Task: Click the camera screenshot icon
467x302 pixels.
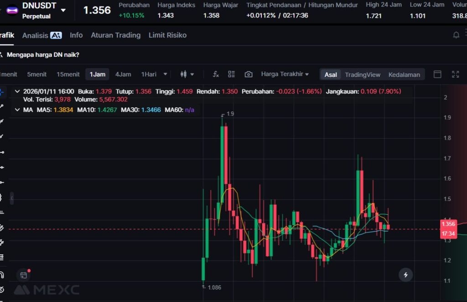Action: tap(249, 74)
